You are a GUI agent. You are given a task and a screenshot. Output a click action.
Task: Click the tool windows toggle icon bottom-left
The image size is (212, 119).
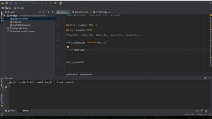pyautogui.click(x=2, y=114)
